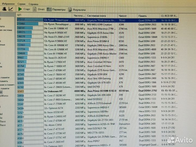Open the Избранное menu
This screenshot has width=196, height=147.
click(x=8, y=4)
